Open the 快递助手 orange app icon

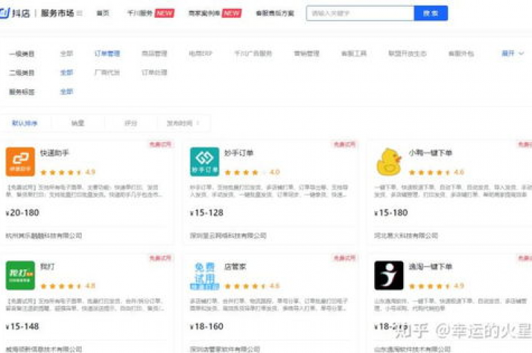click(x=20, y=162)
